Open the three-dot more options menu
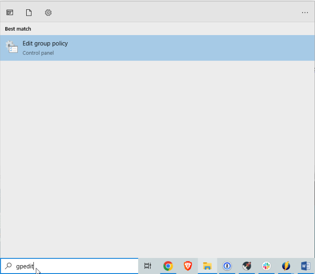The height and width of the screenshot is (274, 315). [x=305, y=12]
